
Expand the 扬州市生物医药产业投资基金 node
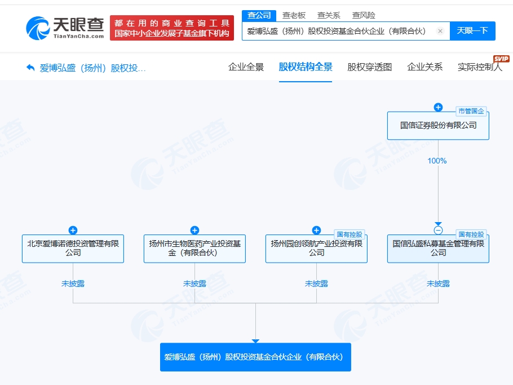(194, 230)
